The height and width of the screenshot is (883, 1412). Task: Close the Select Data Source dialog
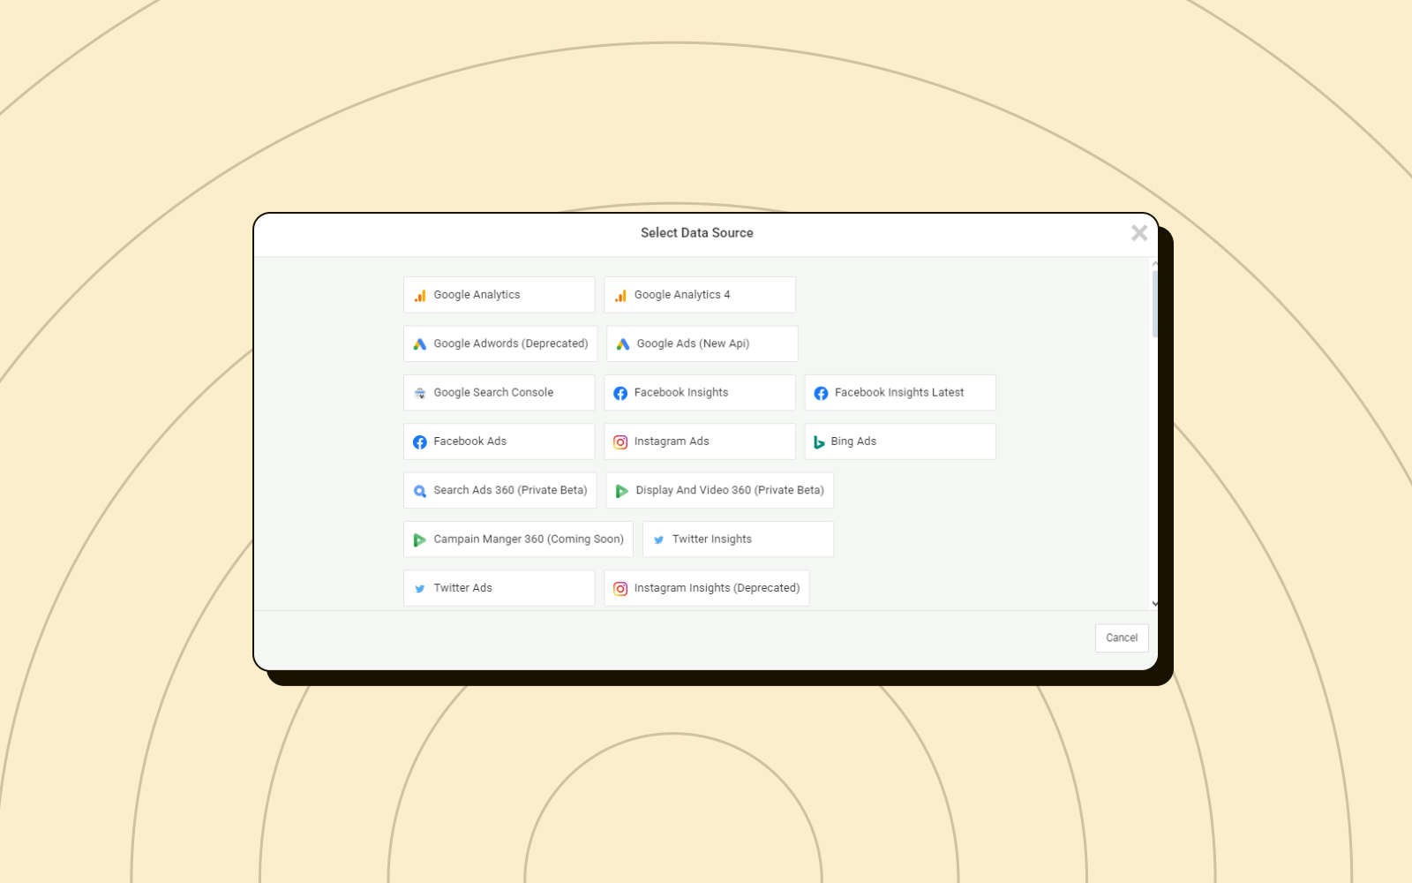(1139, 233)
